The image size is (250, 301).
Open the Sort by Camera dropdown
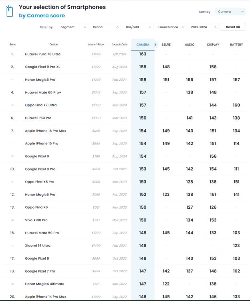[230, 12]
